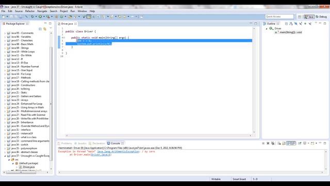Click the Open Type toolbar icon
The image size is (330, 186).
click(x=70, y=17)
